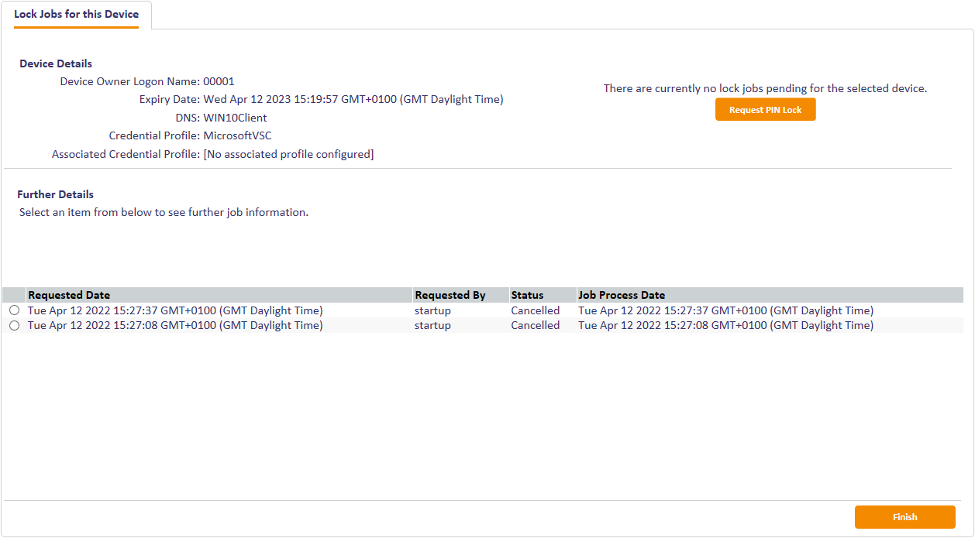Click the Finish button
The height and width of the screenshot is (538, 975).
904,517
